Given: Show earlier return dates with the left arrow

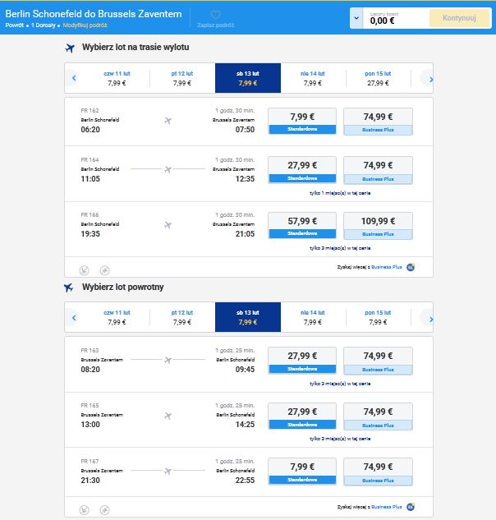Looking at the screenshot, I should point(74,318).
